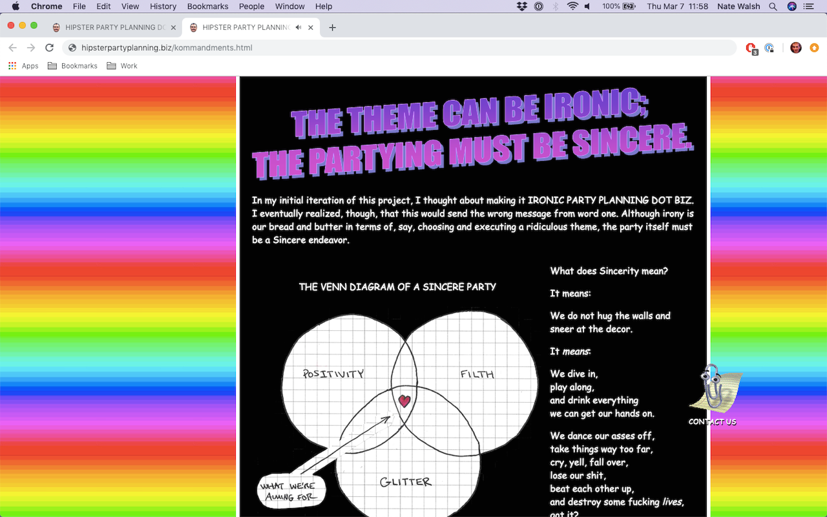Open the Help menu

pyautogui.click(x=324, y=6)
